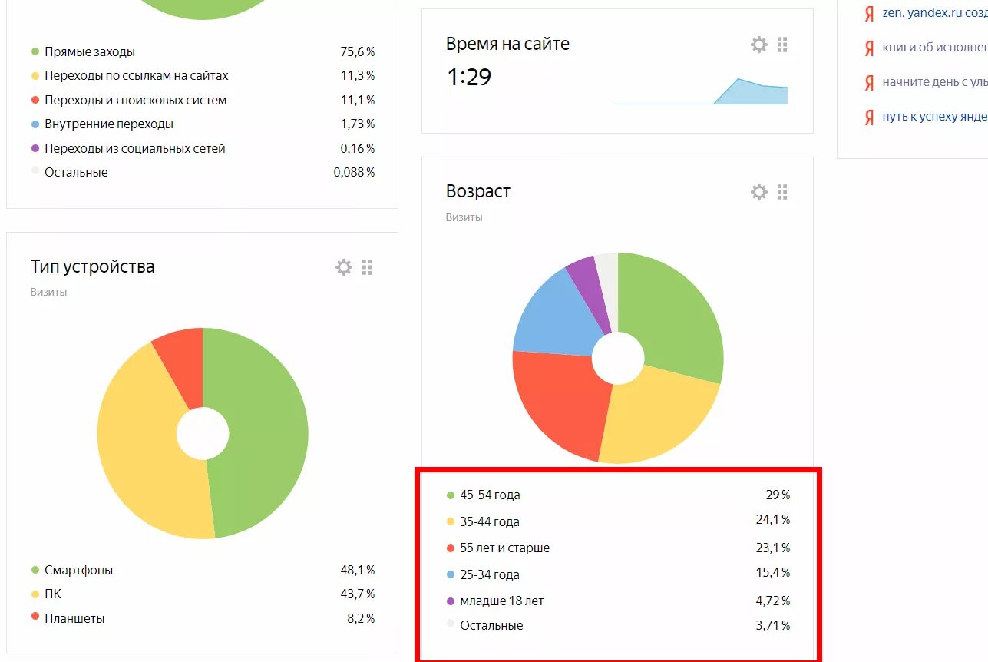The image size is (988, 662).
Task: Click the 48,1 % value for Смартфоны
Action: 358,570
